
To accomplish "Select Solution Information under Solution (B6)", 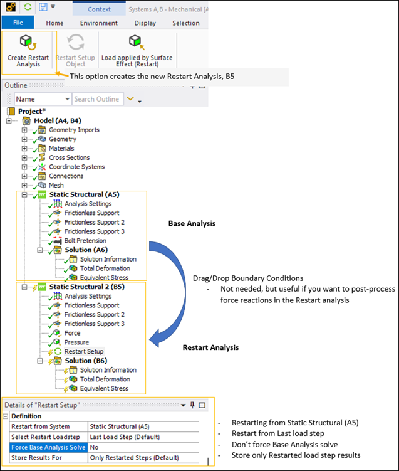I will click(x=108, y=370).
